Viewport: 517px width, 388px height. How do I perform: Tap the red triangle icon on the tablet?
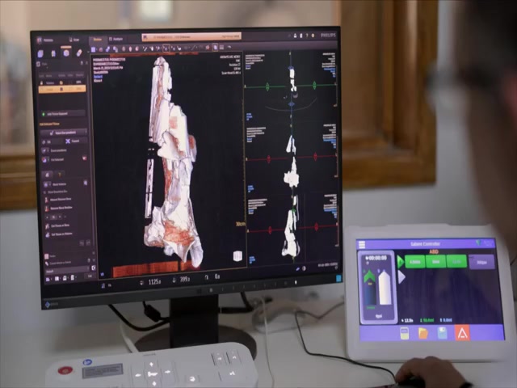pos(462,332)
